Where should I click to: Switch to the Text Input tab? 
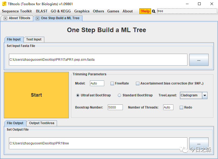point(34,39)
